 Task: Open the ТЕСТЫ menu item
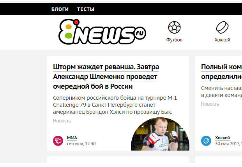[86, 9]
